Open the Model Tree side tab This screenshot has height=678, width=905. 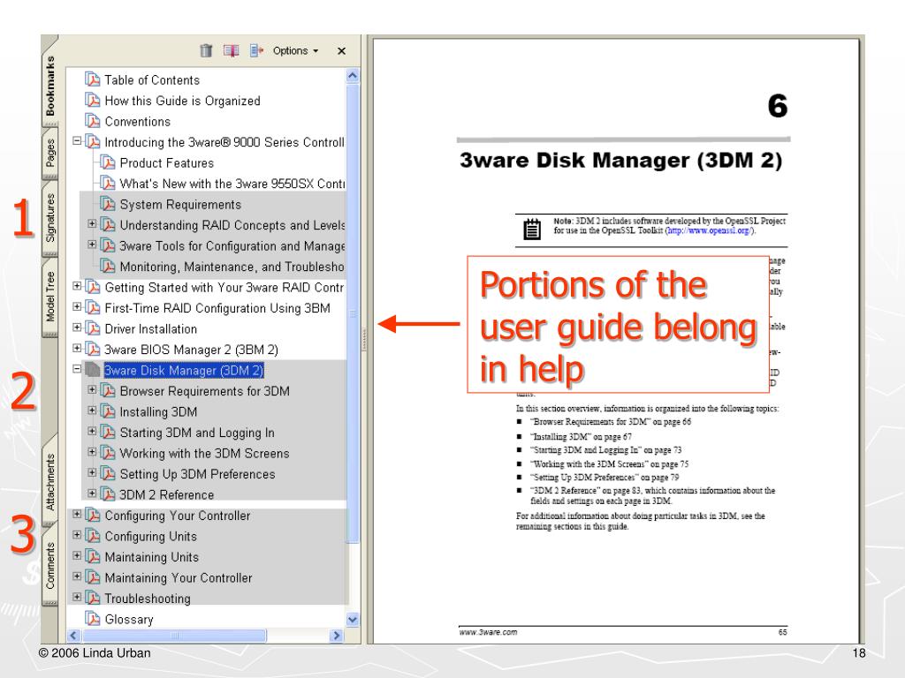(50, 297)
